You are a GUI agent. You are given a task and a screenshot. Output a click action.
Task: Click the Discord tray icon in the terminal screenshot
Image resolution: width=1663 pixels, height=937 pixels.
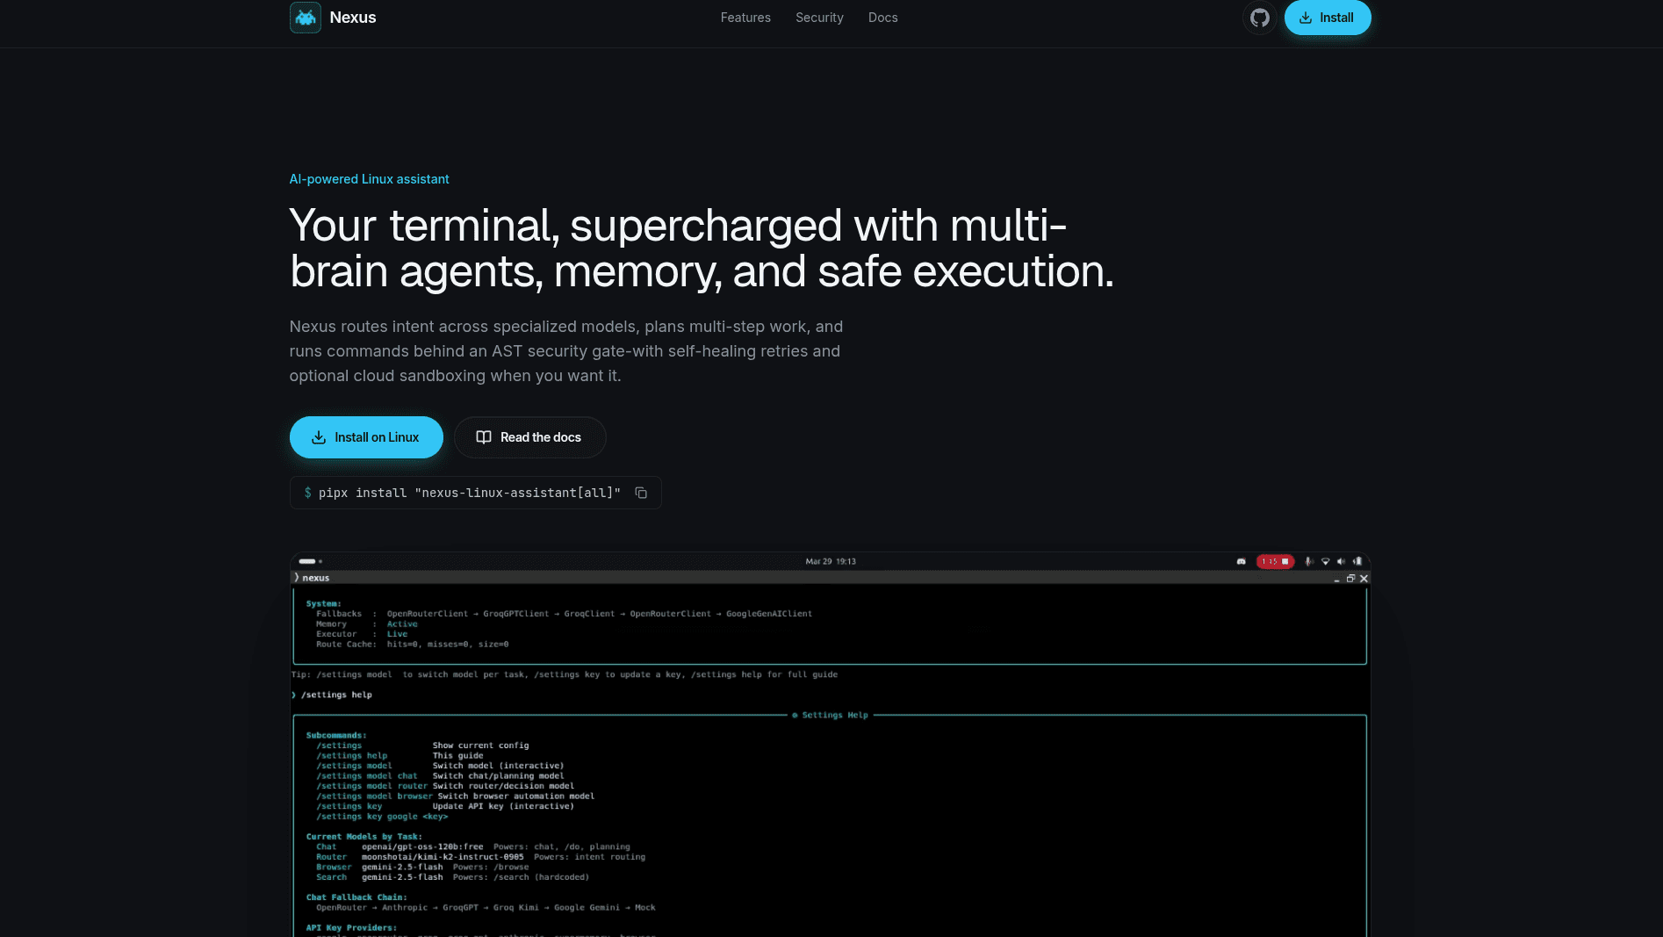[x=1241, y=561]
